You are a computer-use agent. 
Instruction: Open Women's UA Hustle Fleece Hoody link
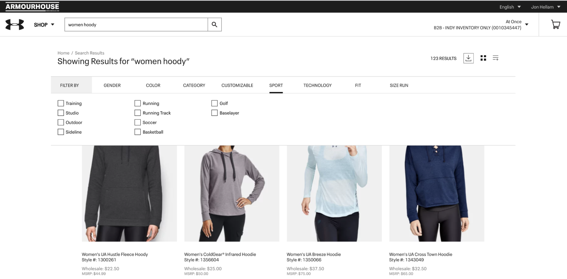(115, 254)
